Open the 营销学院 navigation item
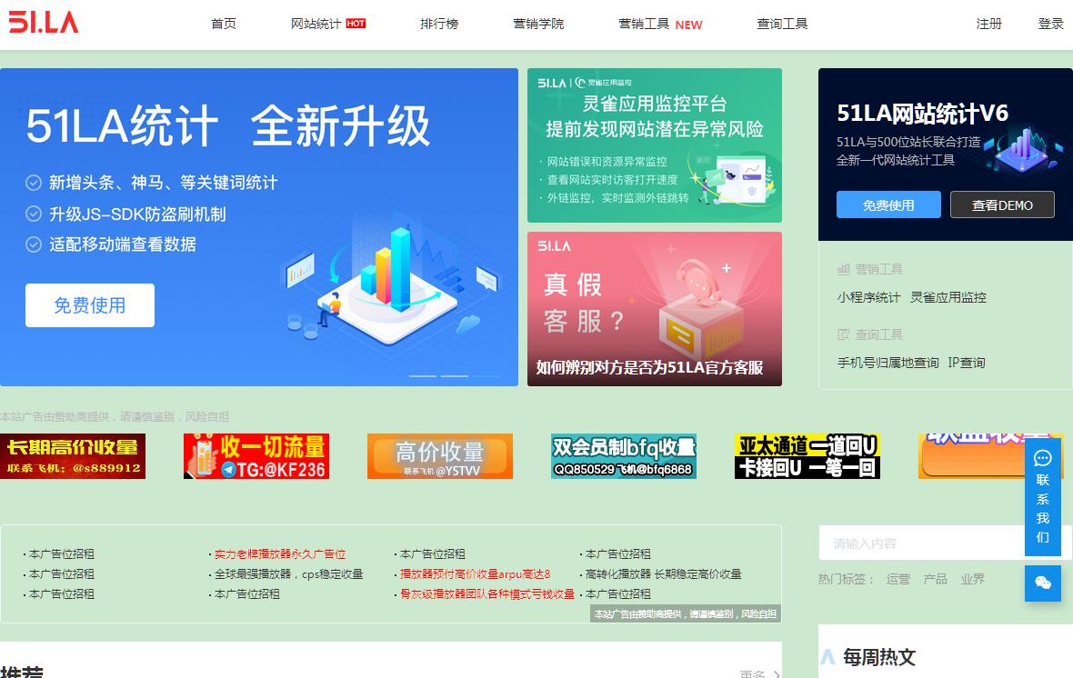 tap(538, 24)
